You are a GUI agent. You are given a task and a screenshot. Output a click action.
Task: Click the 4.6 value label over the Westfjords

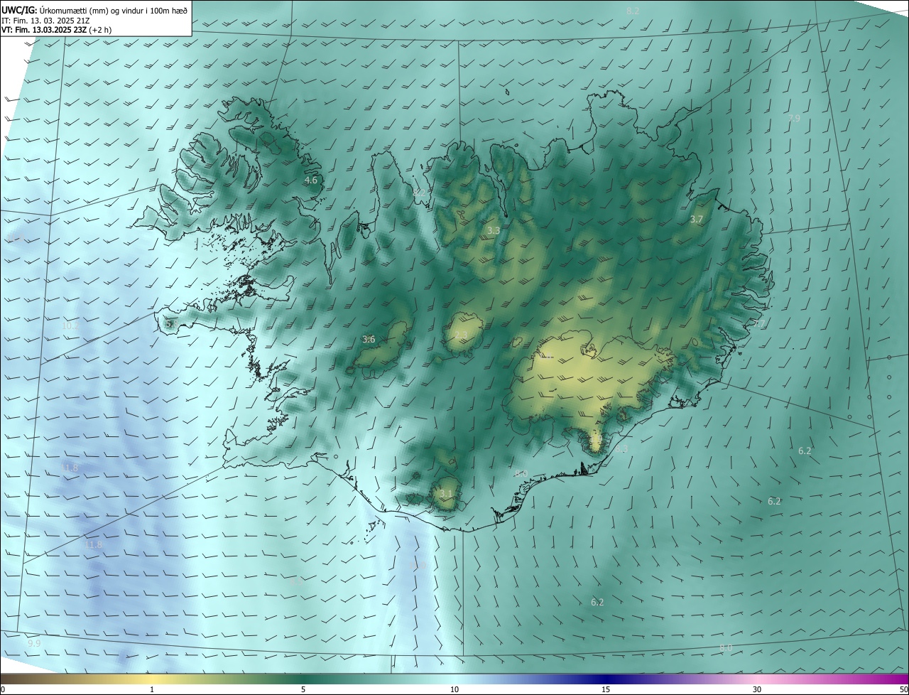310,181
